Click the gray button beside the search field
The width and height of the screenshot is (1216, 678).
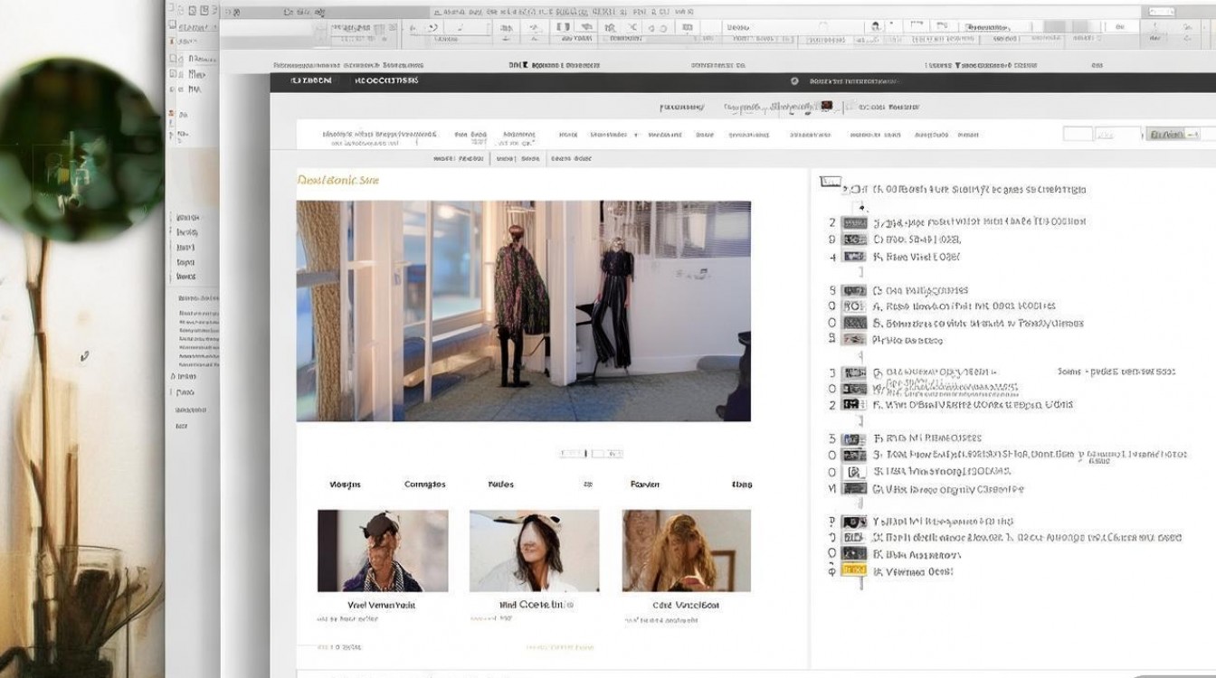[x=1173, y=134]
